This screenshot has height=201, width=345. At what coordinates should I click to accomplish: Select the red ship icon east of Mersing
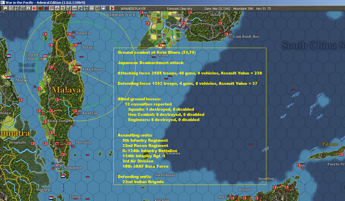coord(87,155)
